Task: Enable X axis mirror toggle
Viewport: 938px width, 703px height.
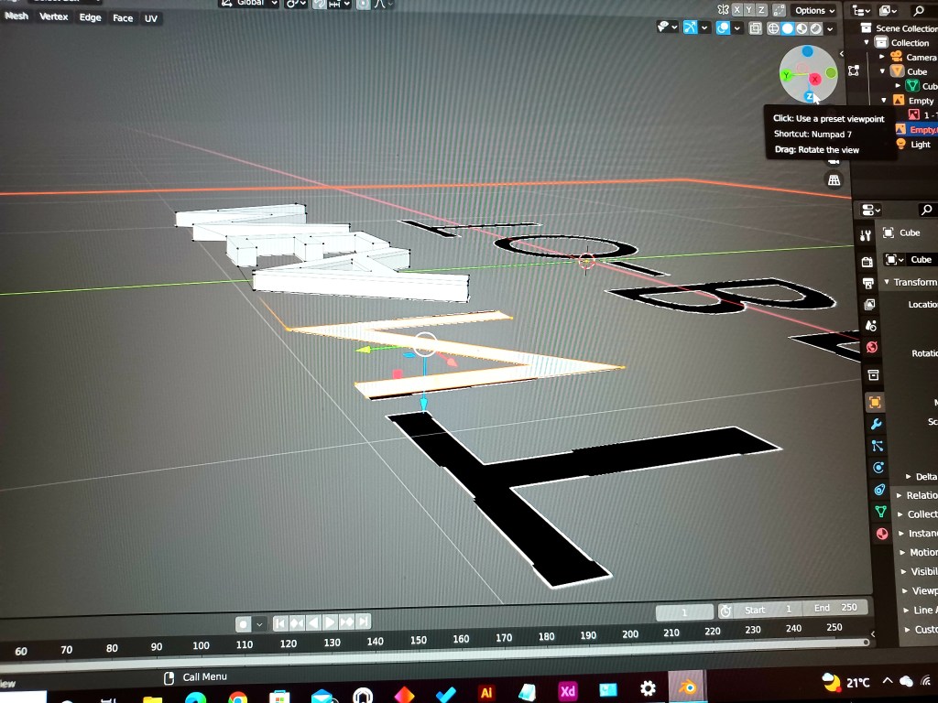Action: 736,10
